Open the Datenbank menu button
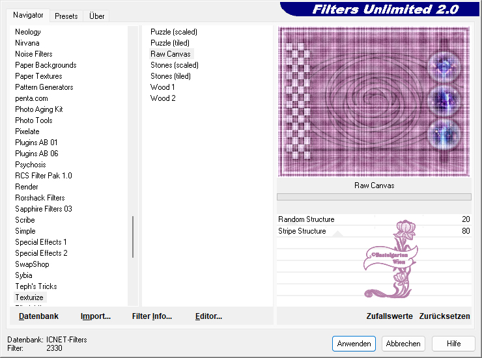 click(x=38, y=316)
